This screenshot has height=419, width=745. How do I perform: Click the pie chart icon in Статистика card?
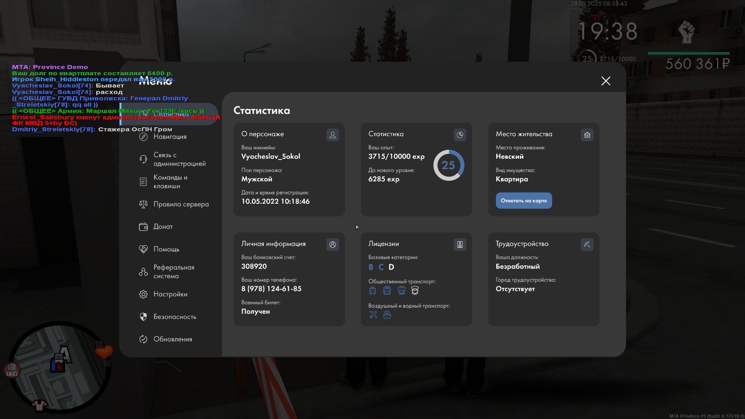[x=460, y=135]
